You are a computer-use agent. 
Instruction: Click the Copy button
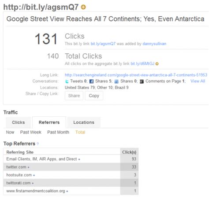94,96
